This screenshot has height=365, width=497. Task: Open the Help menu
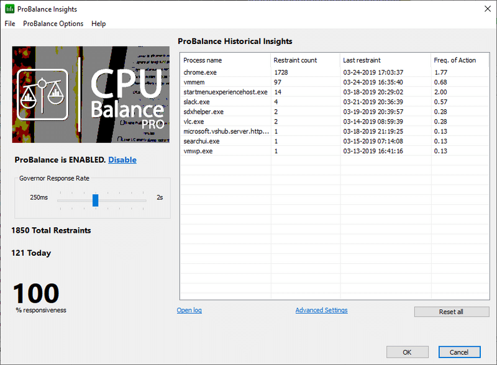pyautogui.click(x=98, y=24)
